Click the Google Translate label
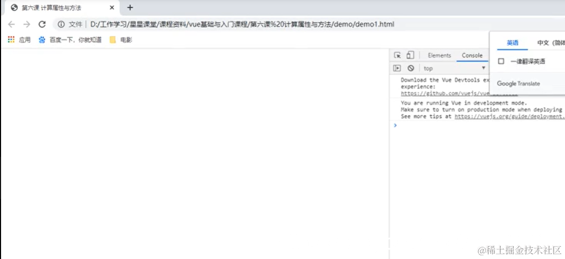Screen dimensions: 565x259 [518, 84]
